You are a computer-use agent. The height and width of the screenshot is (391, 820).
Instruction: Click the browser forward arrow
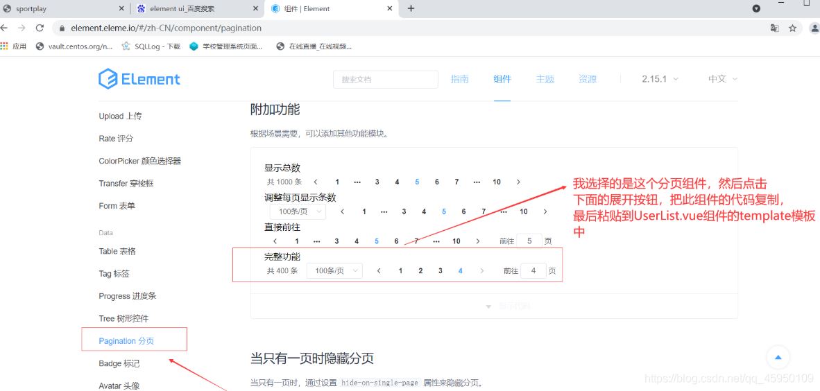(22, 28)
